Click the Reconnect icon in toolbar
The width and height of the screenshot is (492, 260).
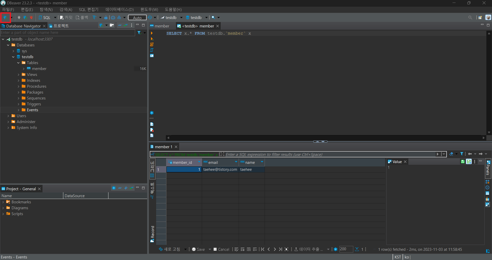[x=25, y=17]
